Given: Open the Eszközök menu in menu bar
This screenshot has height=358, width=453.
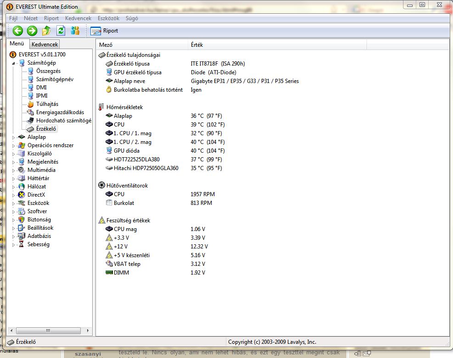Looking at the screenshot, I should [x=108, y=18].
